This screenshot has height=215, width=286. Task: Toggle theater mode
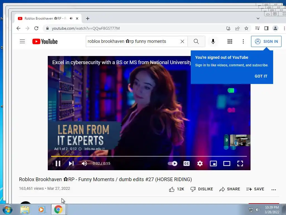click(x=227, y=163)
